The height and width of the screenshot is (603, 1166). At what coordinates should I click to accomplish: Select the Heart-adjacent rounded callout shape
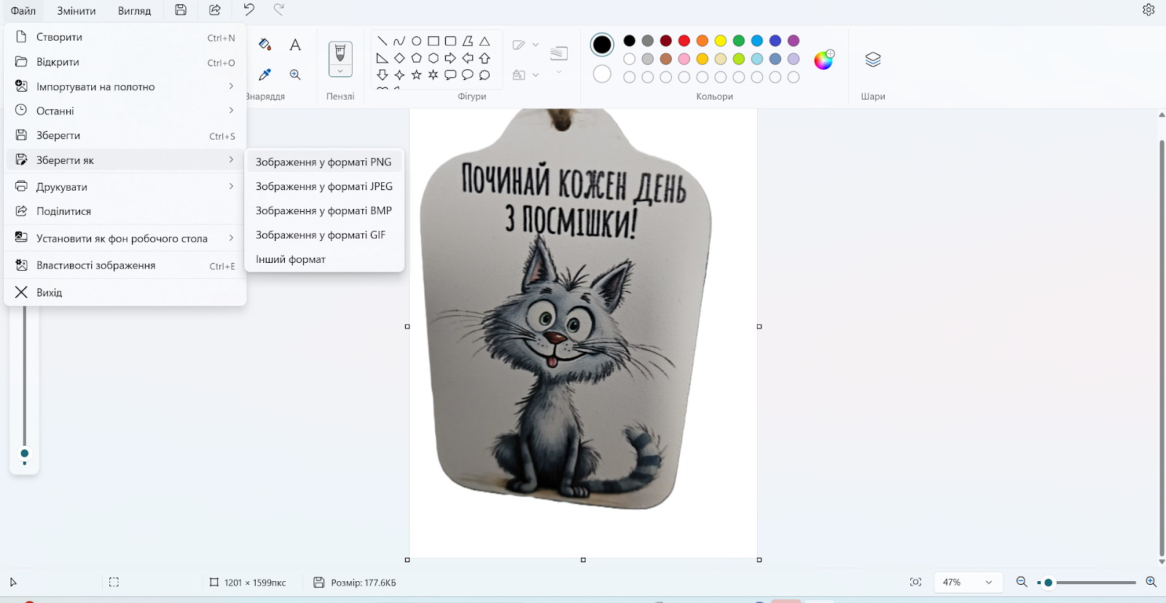[x=450, y=75]
